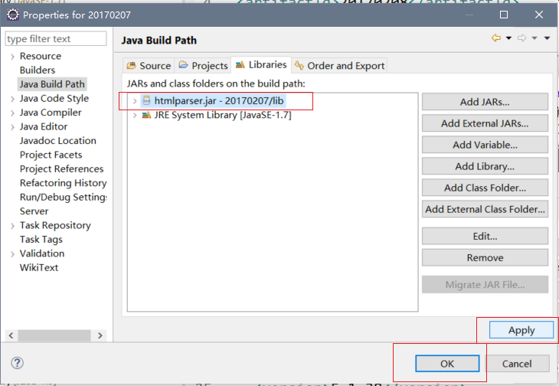The width and height of the screenshot is (559, 386).
Task: Click the sidebar scroll right arrow
Action: [100, 335]
